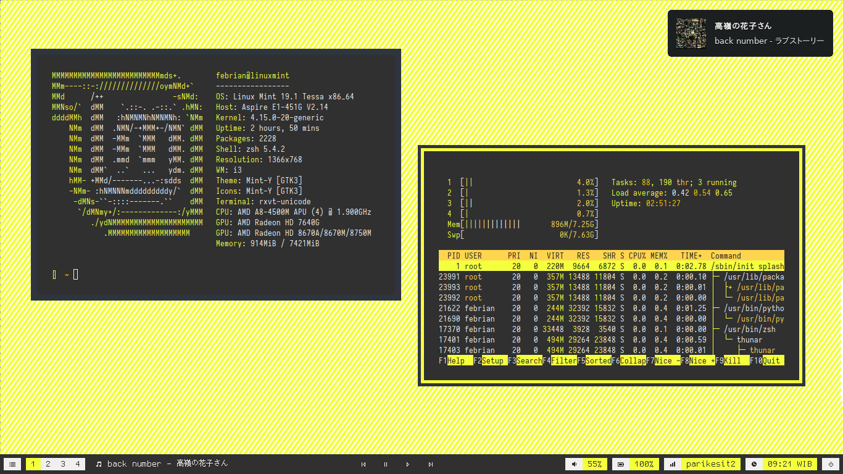
Task: Click F8 Nice + in htop
Action: (698, 360)
